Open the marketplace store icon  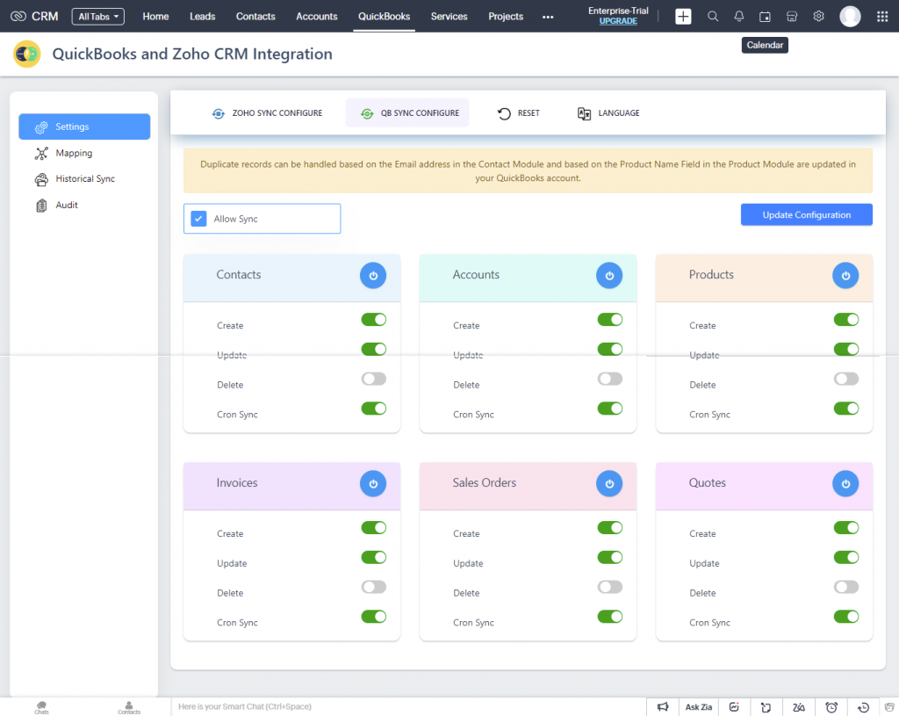[792, 16]
